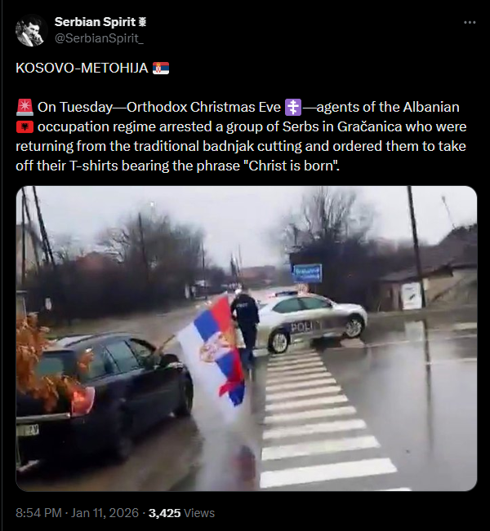Click the quoted phrase "Christ is born"
The image size is (490, 531).
pos(294,166)
